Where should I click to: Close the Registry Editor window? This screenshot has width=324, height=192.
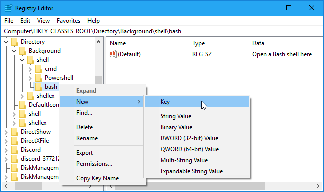[x=312, y=8]
